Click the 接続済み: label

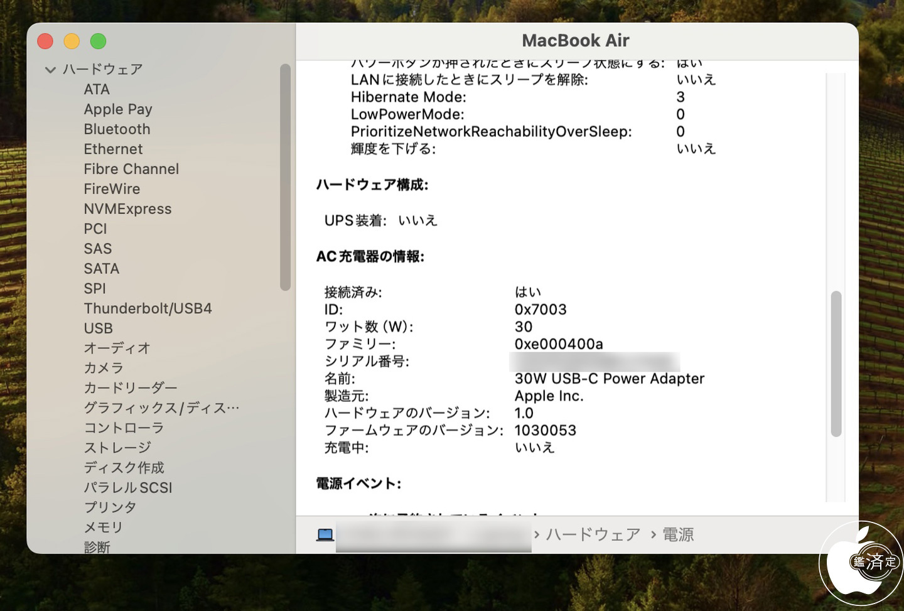click(353, 293)
